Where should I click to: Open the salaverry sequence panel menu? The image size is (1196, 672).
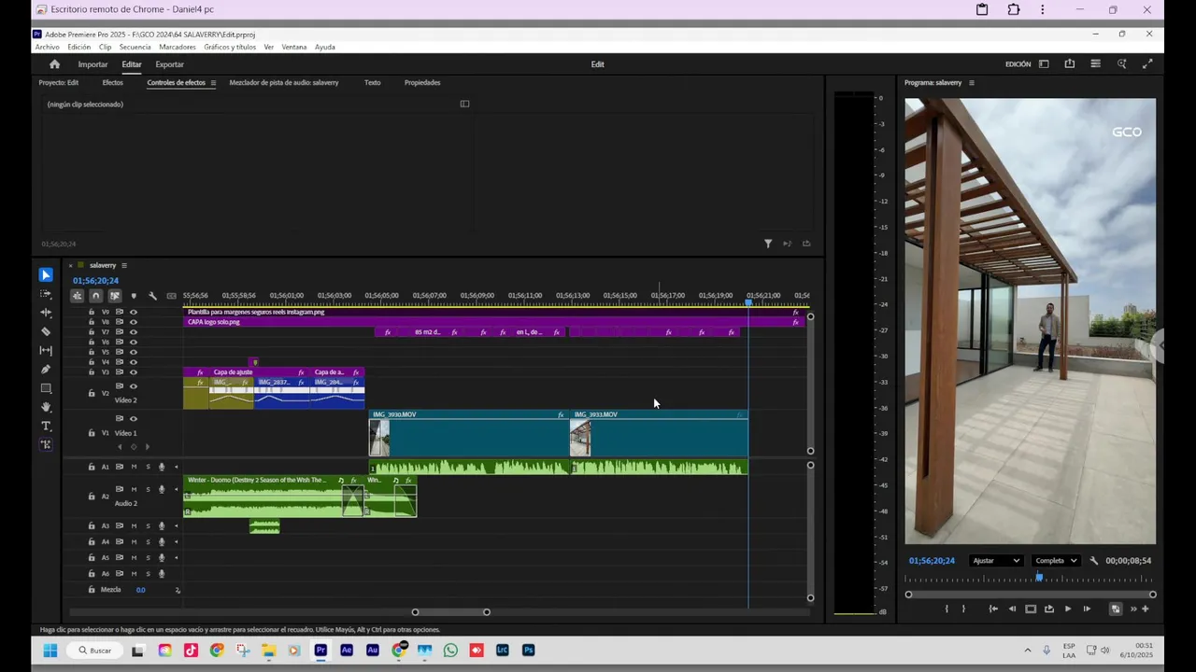pyautogui.click(x=123, y=265)
